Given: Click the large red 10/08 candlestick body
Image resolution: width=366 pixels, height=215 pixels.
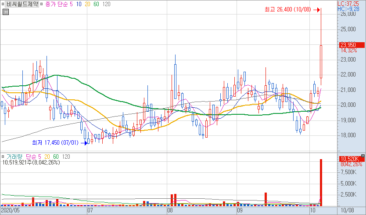Looking at the screenshot, I should [321, 62].
